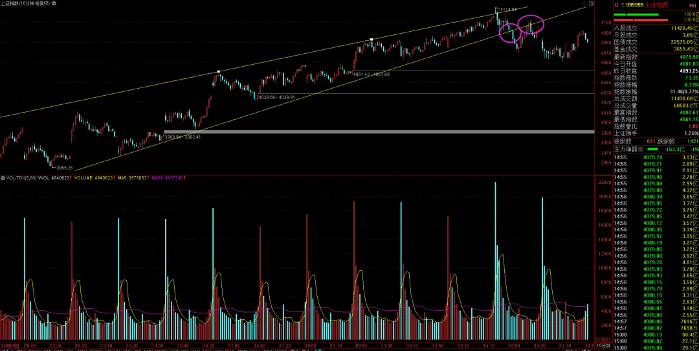Click the 4100 price axis label
Viewport: 699px width, 351px height.
pos(606,22)
